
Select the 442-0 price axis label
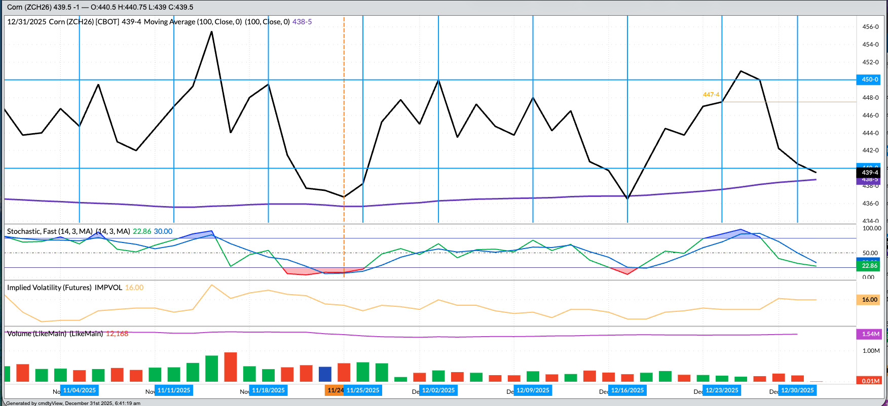click(870, 150)
